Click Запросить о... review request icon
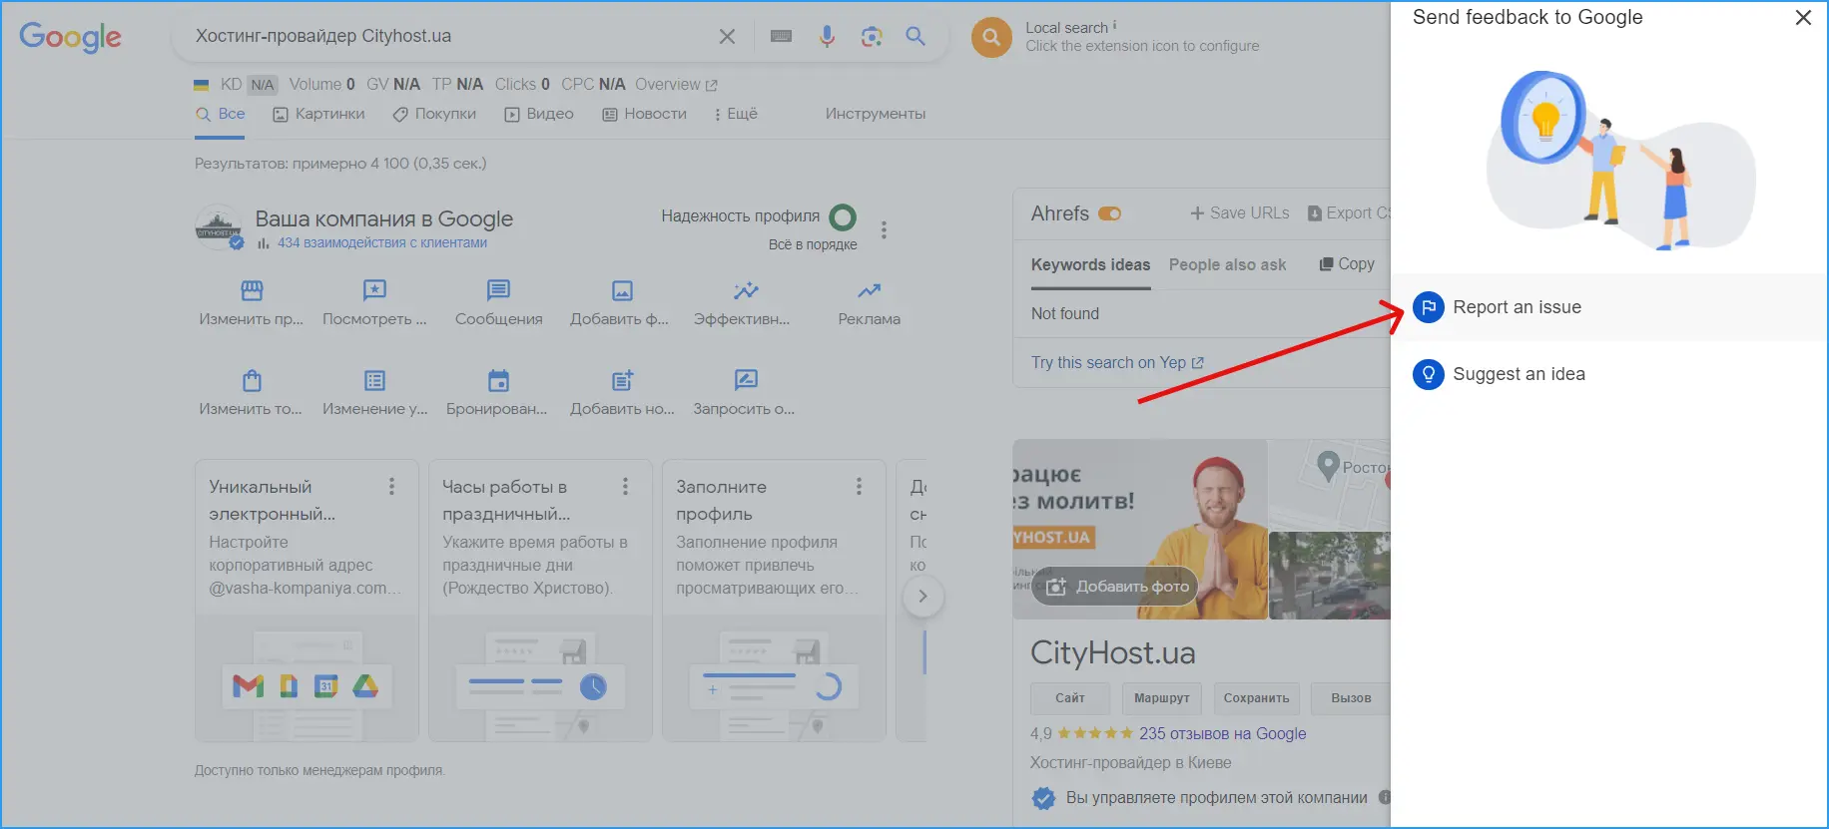1829x829 pixels. pyautogui.click(x=746, y=380)
